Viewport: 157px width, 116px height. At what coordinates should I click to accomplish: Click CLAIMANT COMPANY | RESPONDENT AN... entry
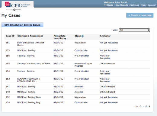29,80
